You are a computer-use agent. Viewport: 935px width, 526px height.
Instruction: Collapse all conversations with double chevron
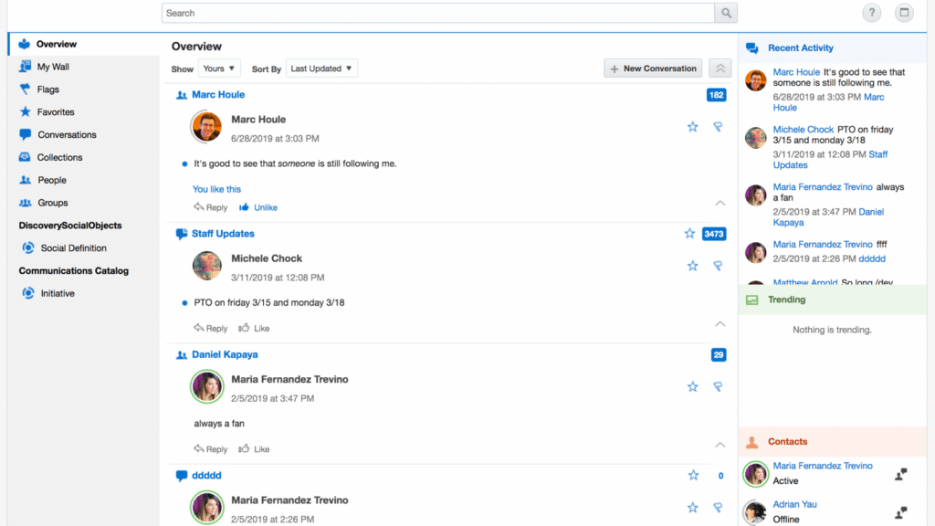pyautogui.click(x=720, y=68)
